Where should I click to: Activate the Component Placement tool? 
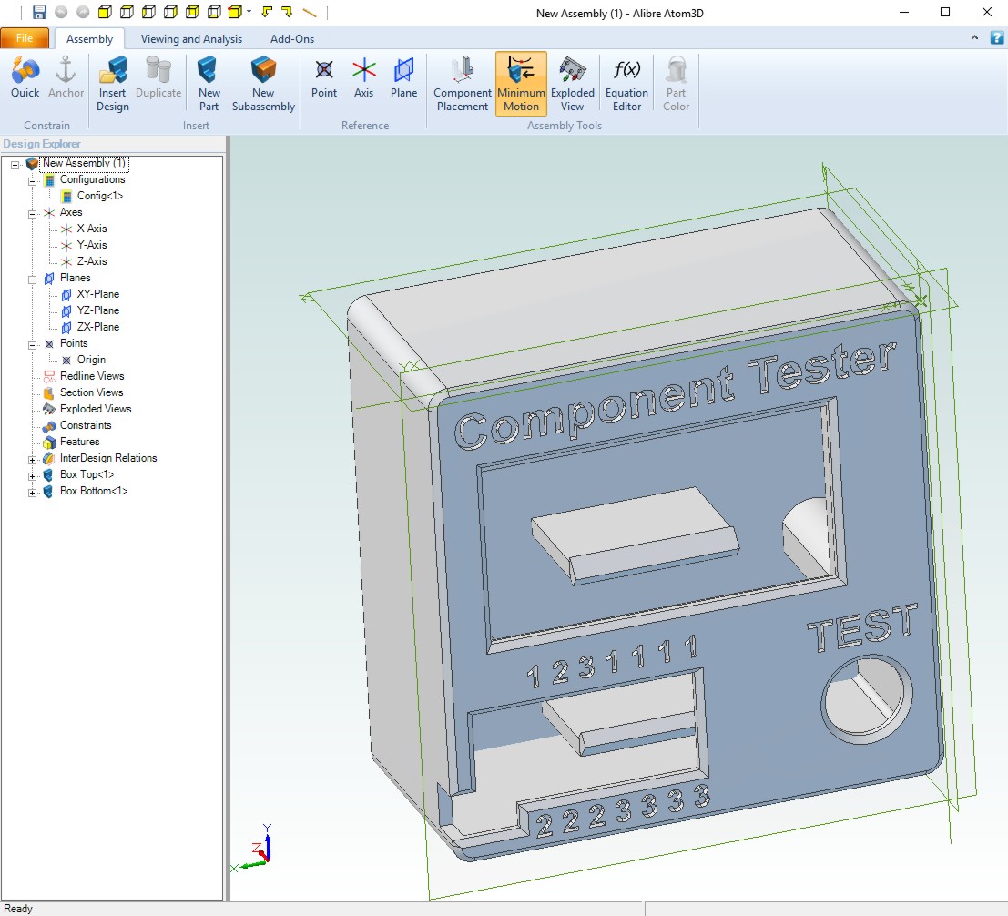tap(462, 82)
